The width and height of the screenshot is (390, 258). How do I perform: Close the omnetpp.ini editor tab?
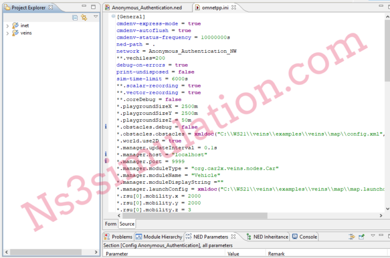tap(232, 8)
